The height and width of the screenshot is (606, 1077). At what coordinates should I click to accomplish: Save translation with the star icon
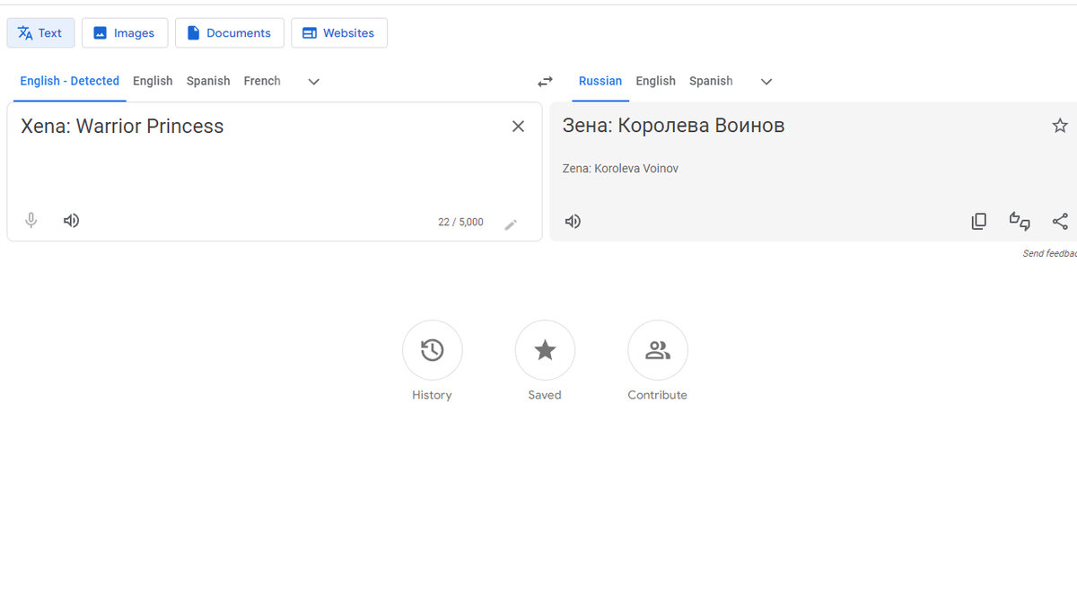(x=1060, y=126)
